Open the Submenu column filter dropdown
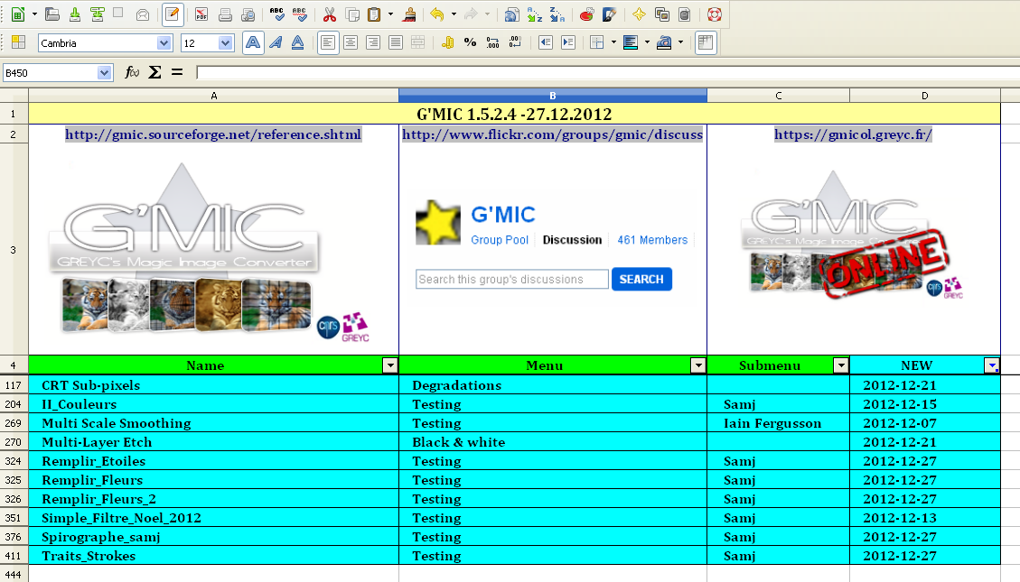This screenshot has width=1020, height=582. tap(841, 365)
